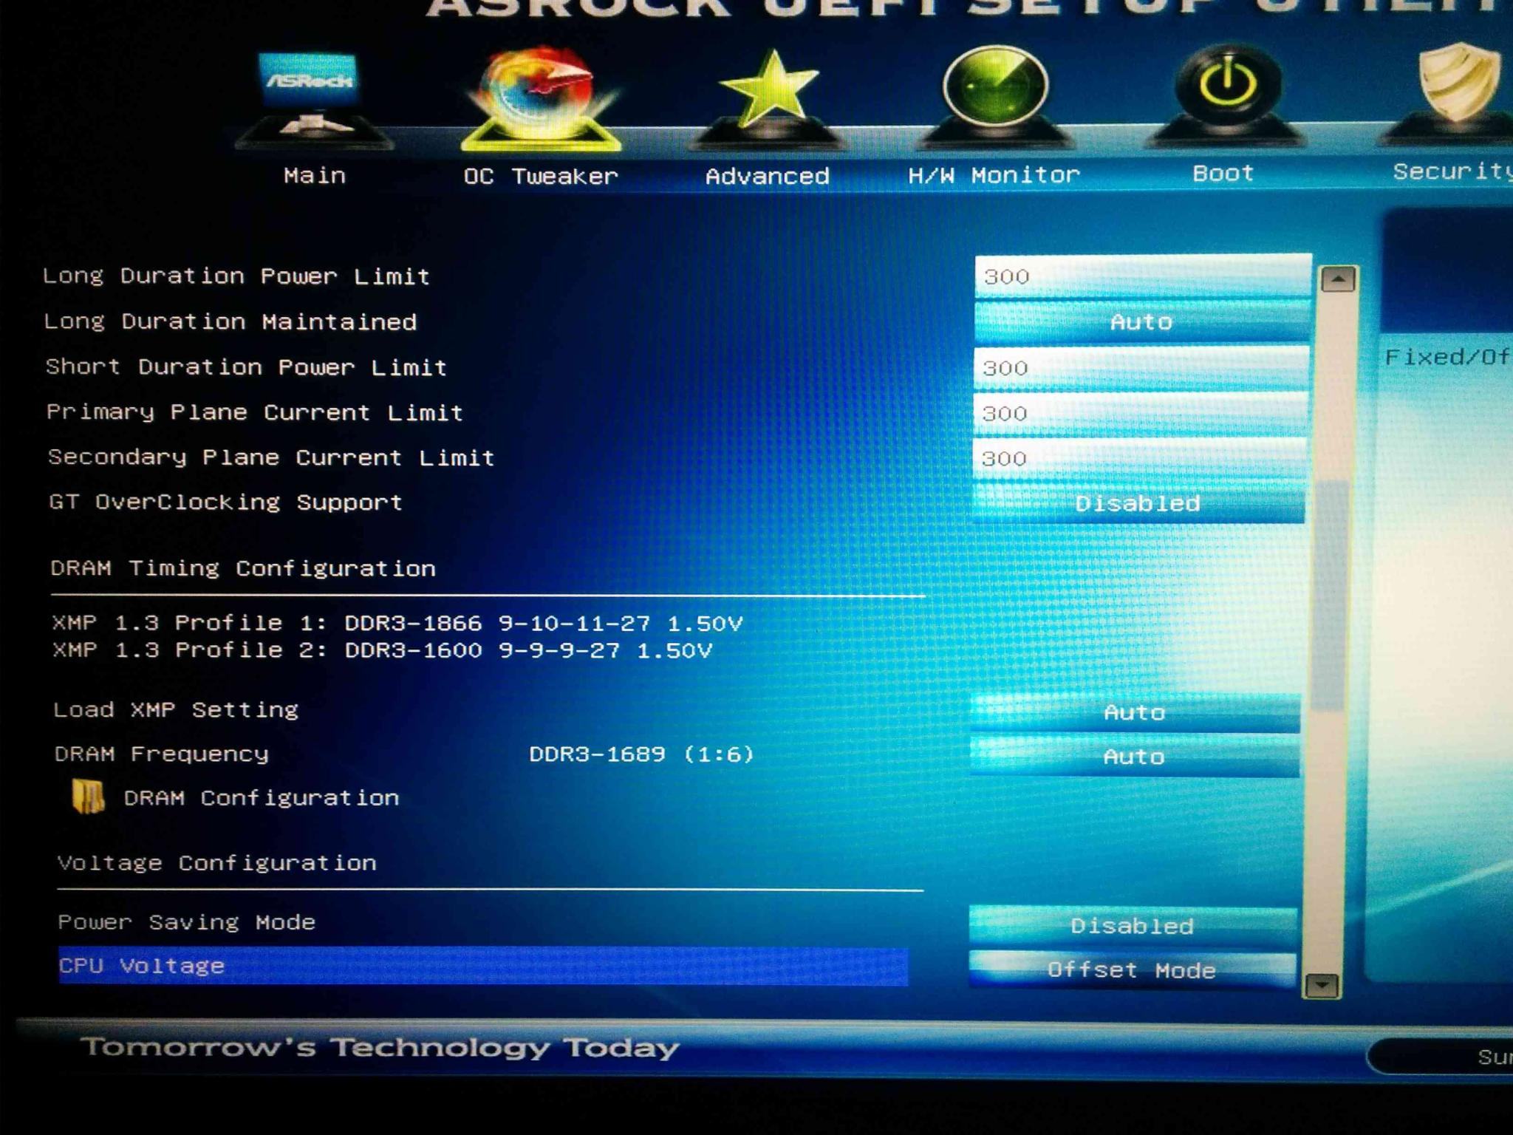Open the DRAM Frequency Auto dropdown
The width and height of the screenshot is (1513, 1135).
pos(1135,756)
